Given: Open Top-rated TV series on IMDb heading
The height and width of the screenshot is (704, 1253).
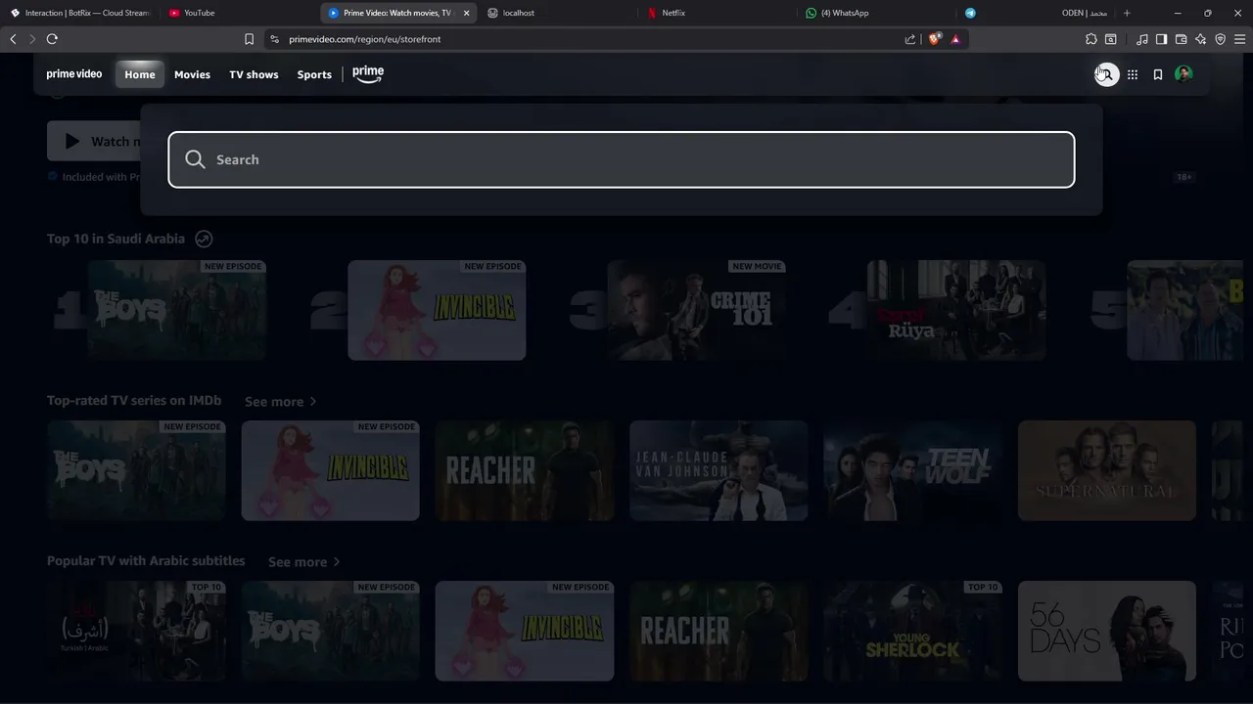Looking at the screenshot, I should [134, 401].
